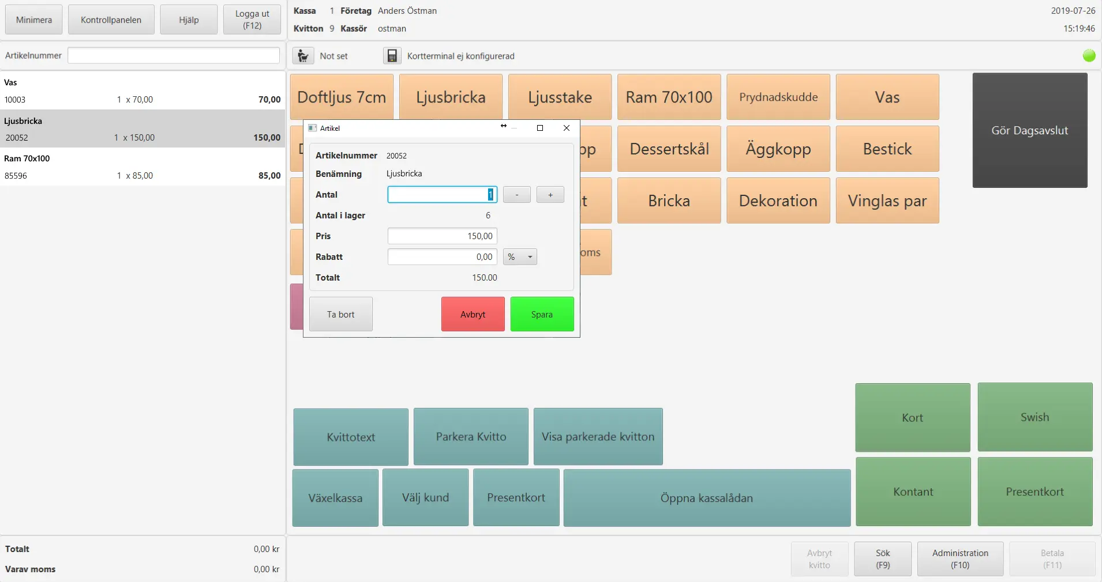
Task: Focus the Pris input field
Action: click(x=442, y=236)
